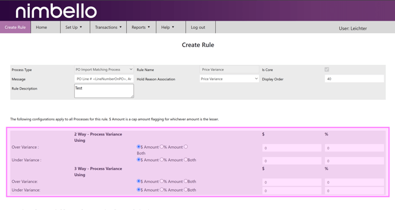Click the User: Leichter label

click(x=353, y=29)
